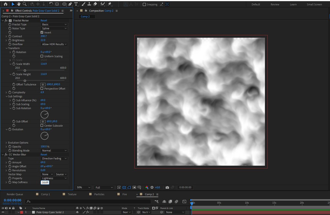Click the Fast Previews icon
Viewport: 330px width, 215px height.
tap(119, 187)
